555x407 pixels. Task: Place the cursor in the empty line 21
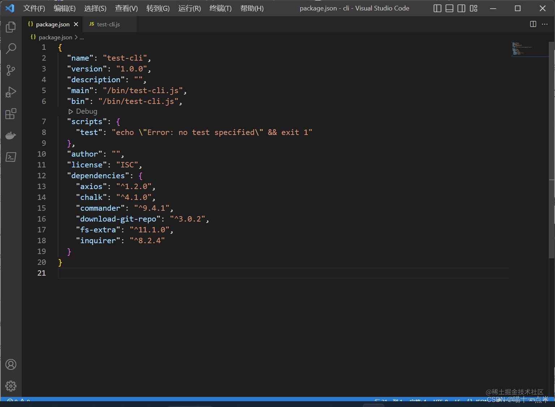tap(283, 273)
